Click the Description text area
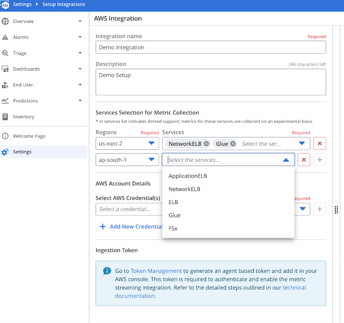The height and width of the screenshot is (323, 344). coord(211,82)
